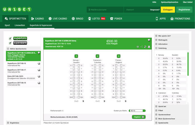The width and height of the screenshot is (195, 125).
Task: Tick Sweden score 2 checkbox
Action: point(79,72)
